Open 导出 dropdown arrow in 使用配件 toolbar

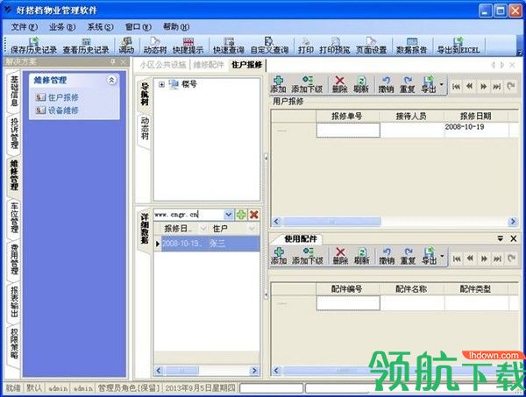(x=442, y=256)
